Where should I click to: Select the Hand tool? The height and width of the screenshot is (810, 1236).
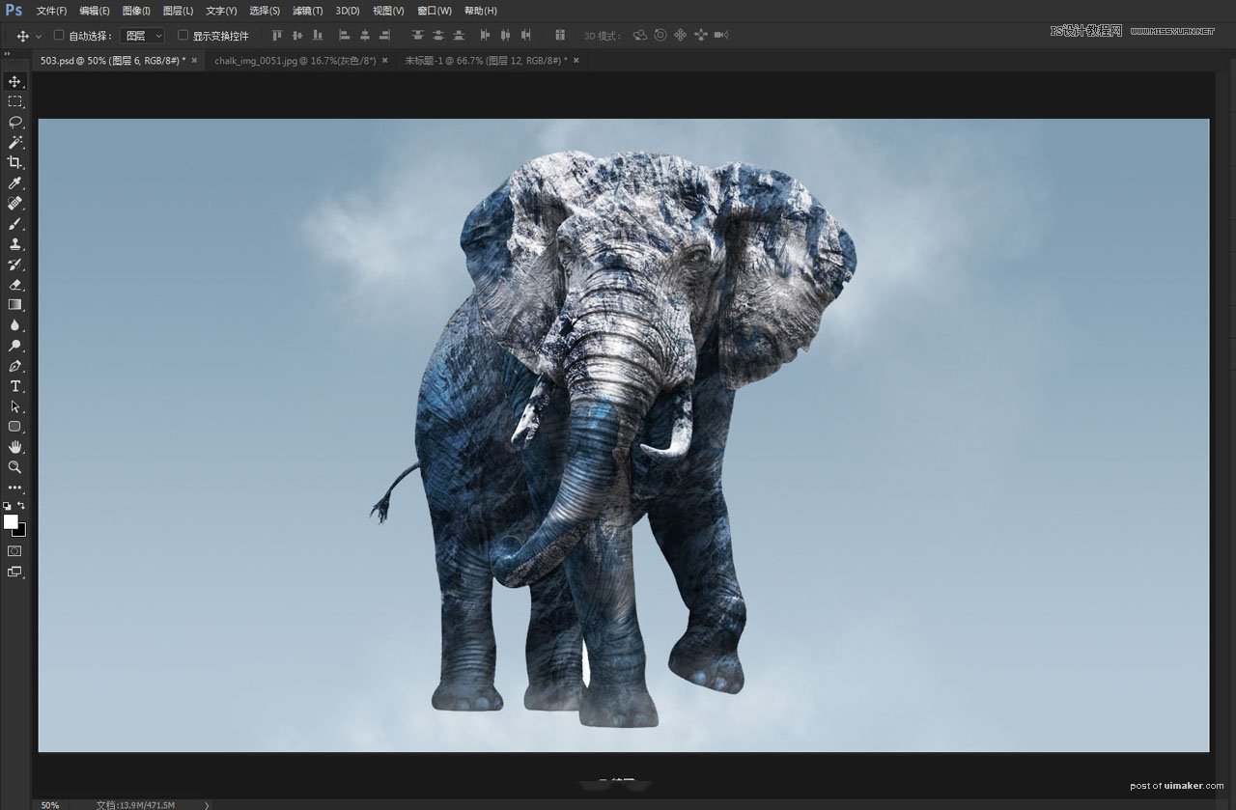point(14,446)
